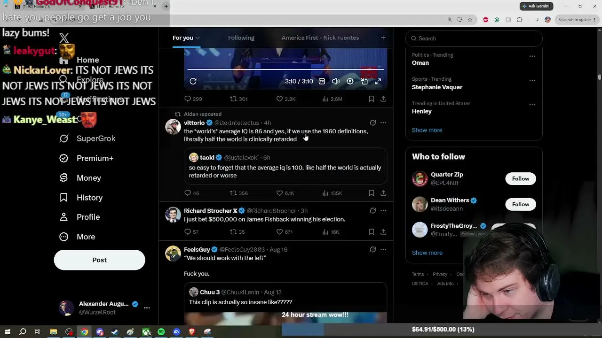Replay the video with the restart icon

click(x=193, y=81)
